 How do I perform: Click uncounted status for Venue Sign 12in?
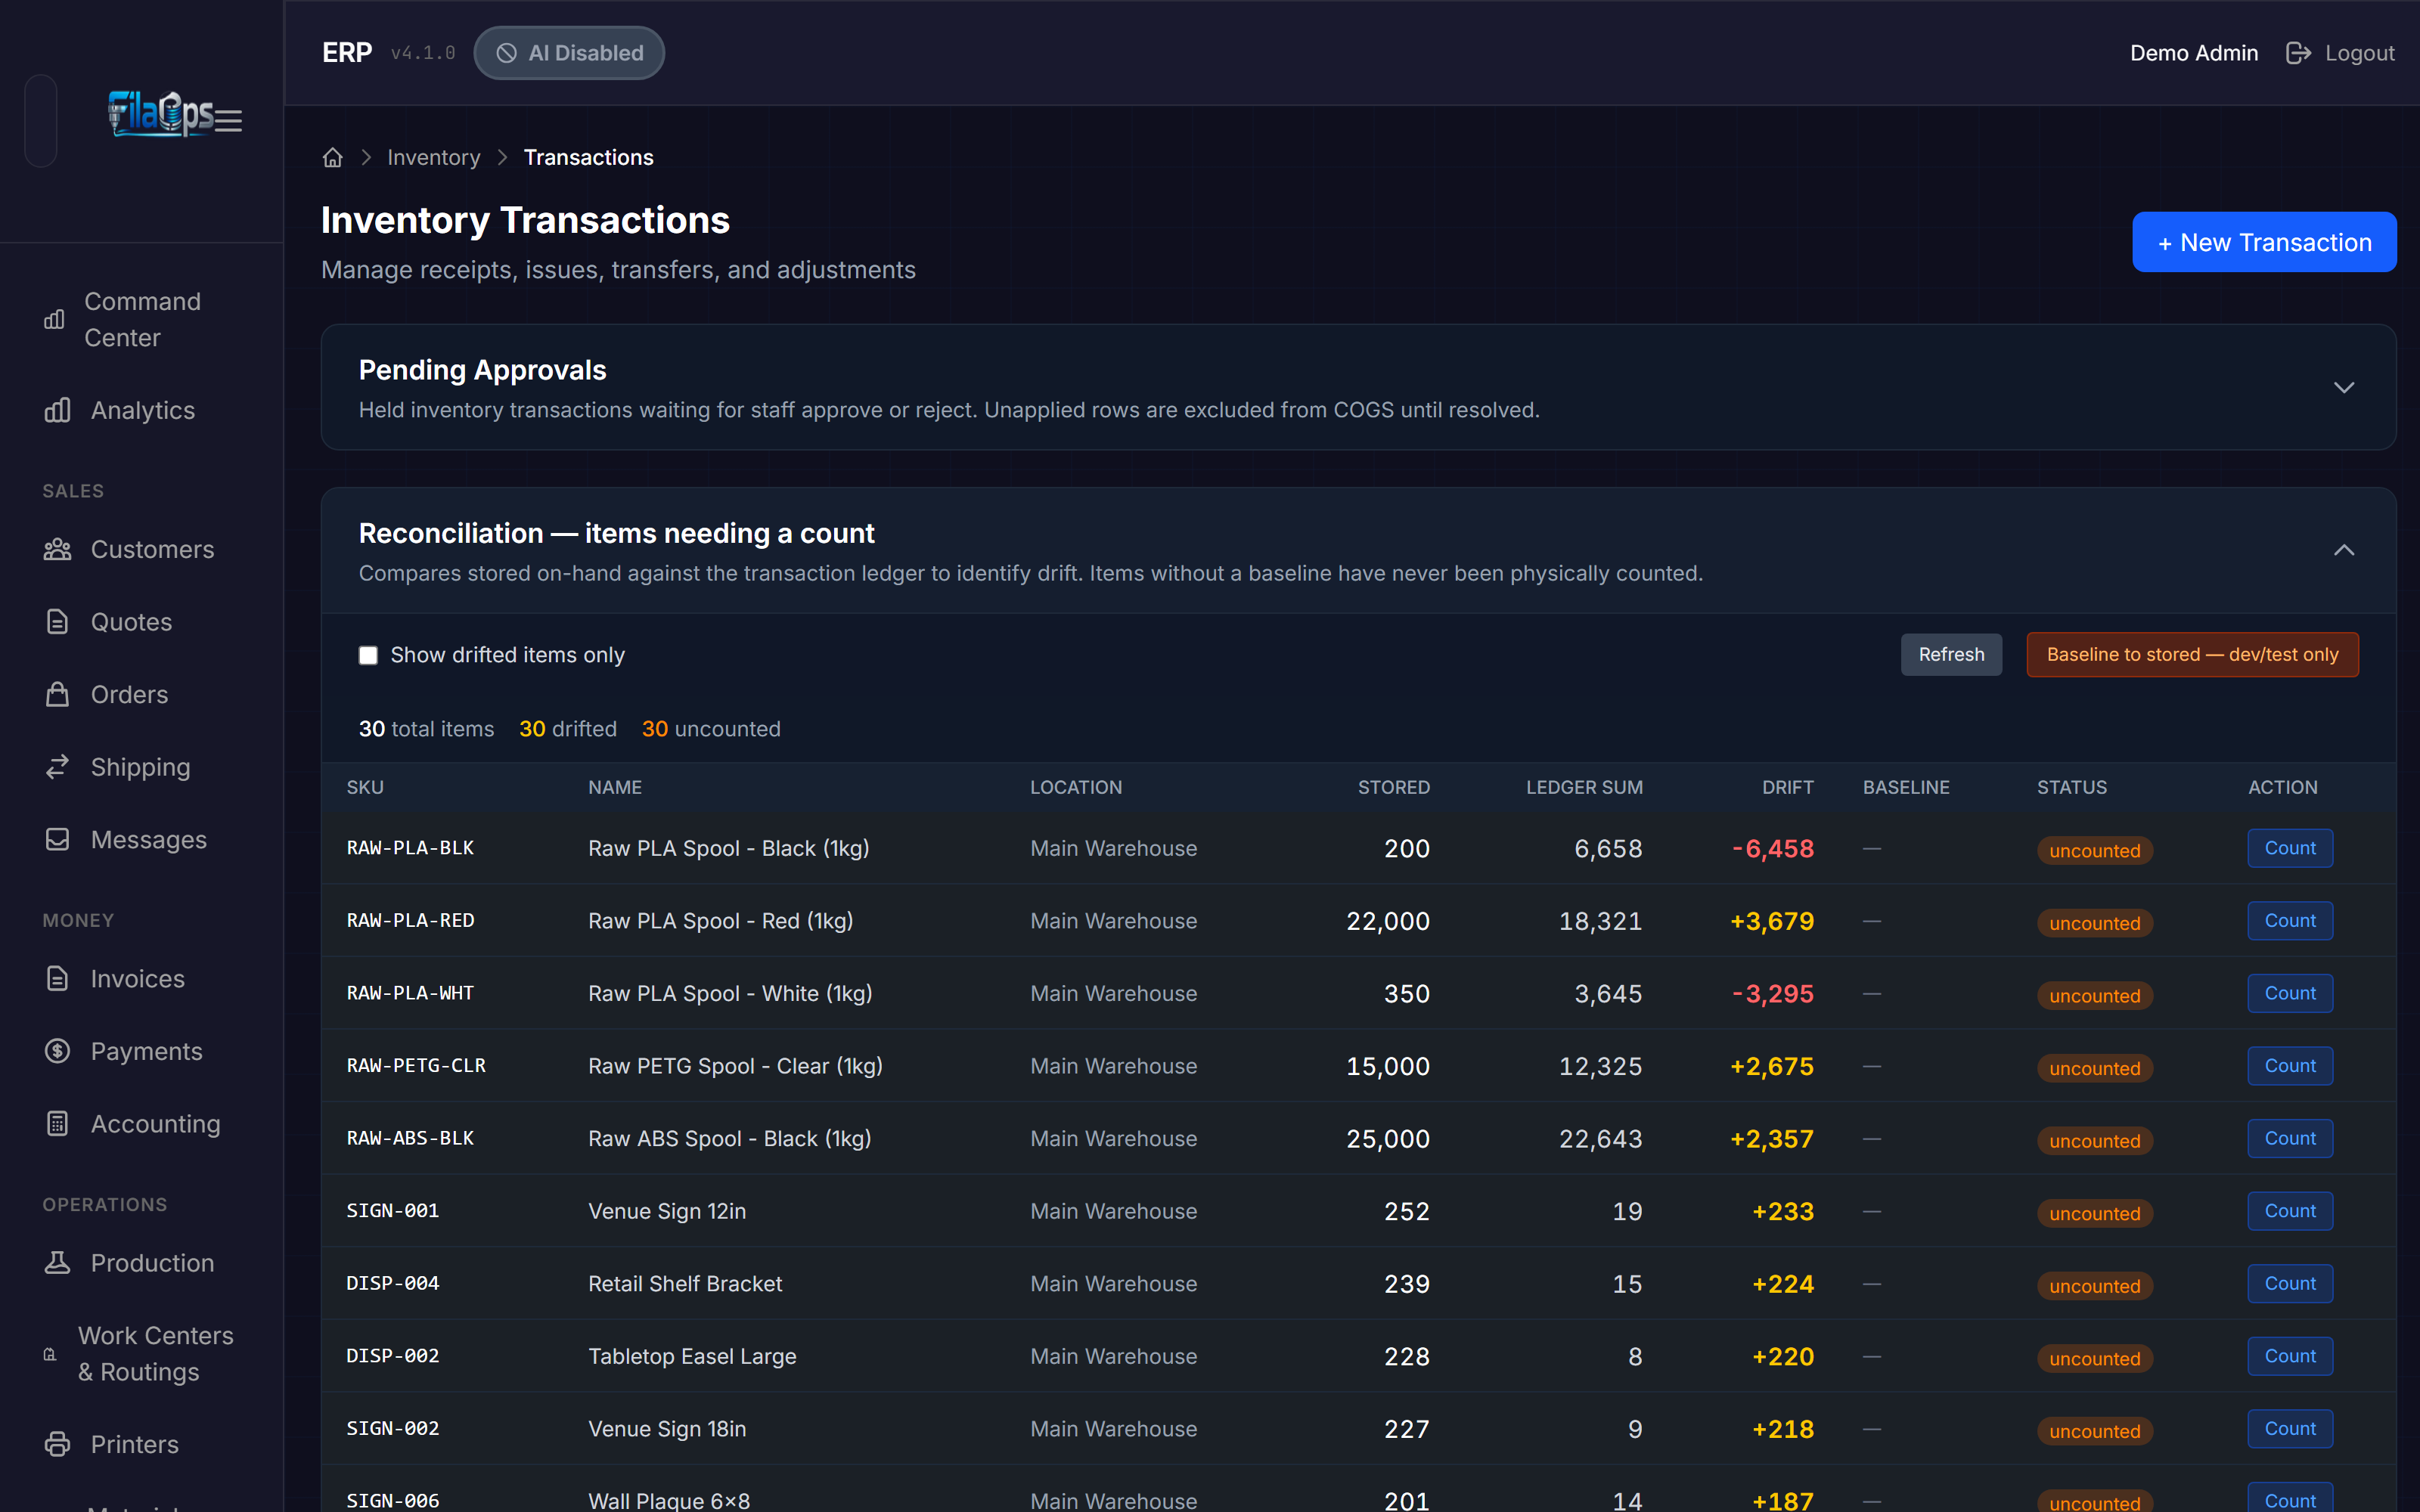click(x=2095, y=1213)
